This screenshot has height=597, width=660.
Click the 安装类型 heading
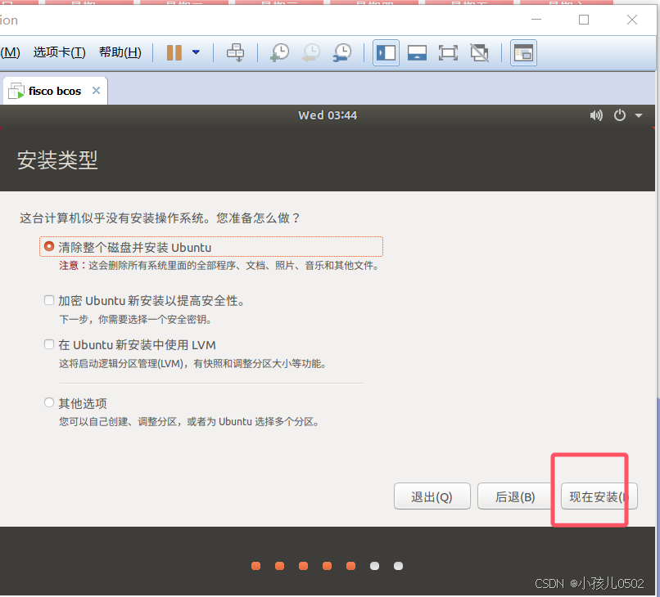(57, 160)
